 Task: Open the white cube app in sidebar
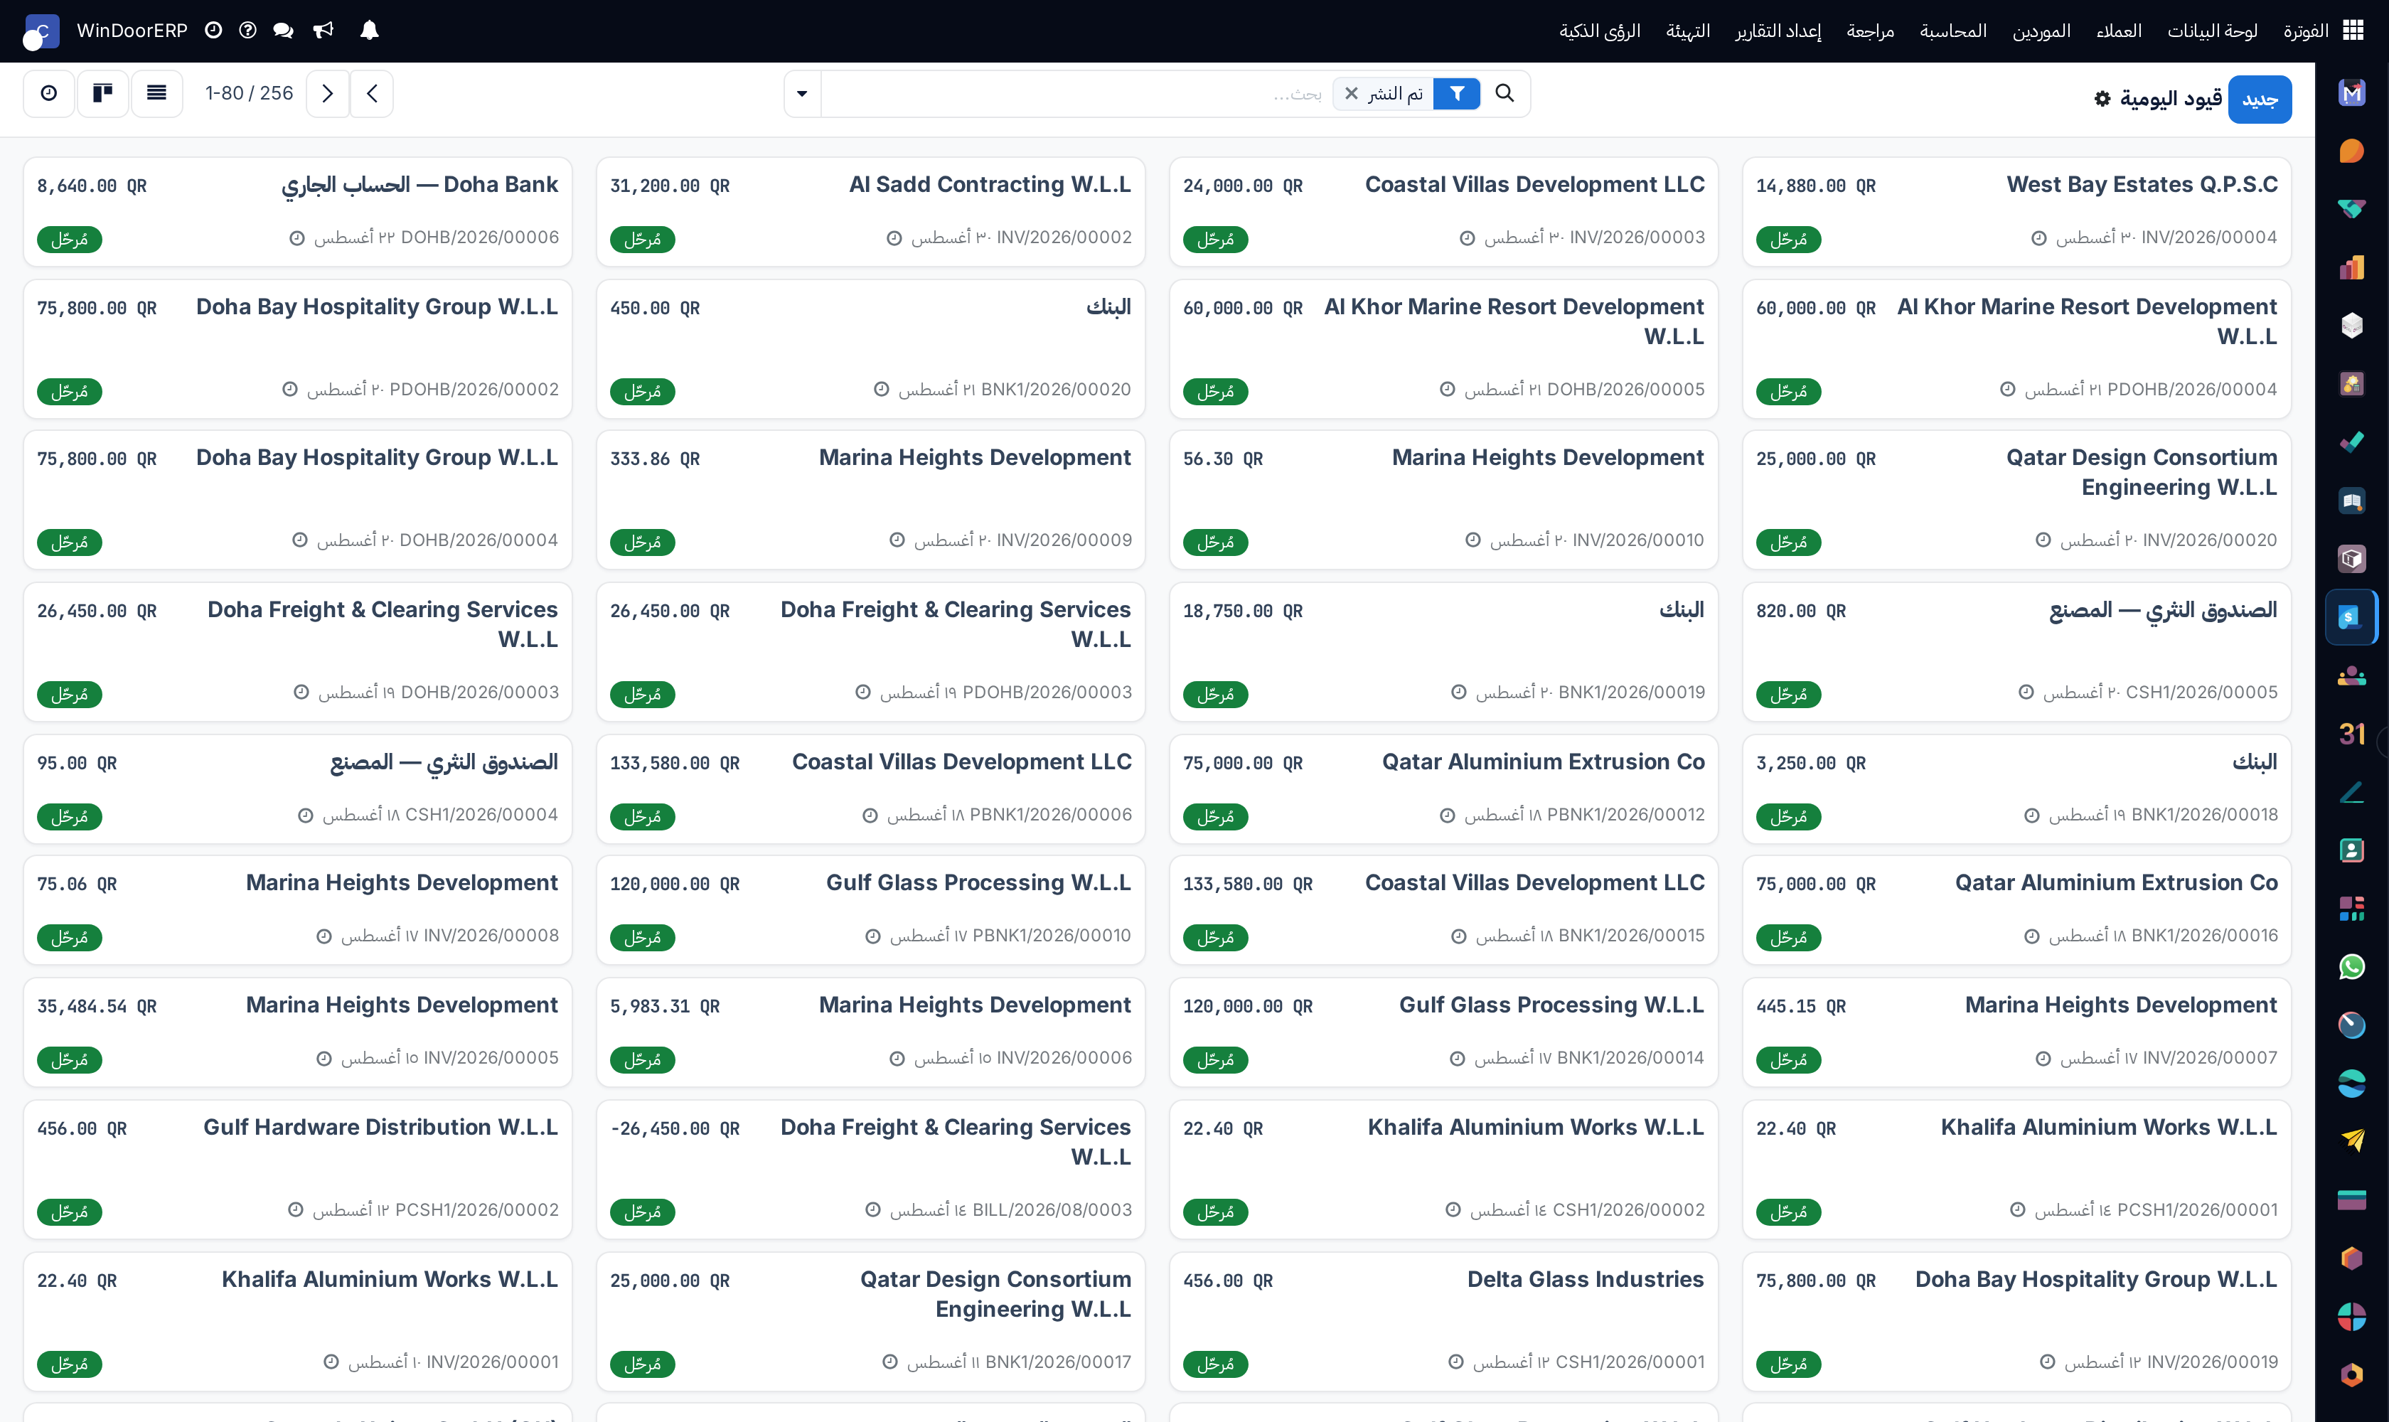click(x=2351, y=326)
